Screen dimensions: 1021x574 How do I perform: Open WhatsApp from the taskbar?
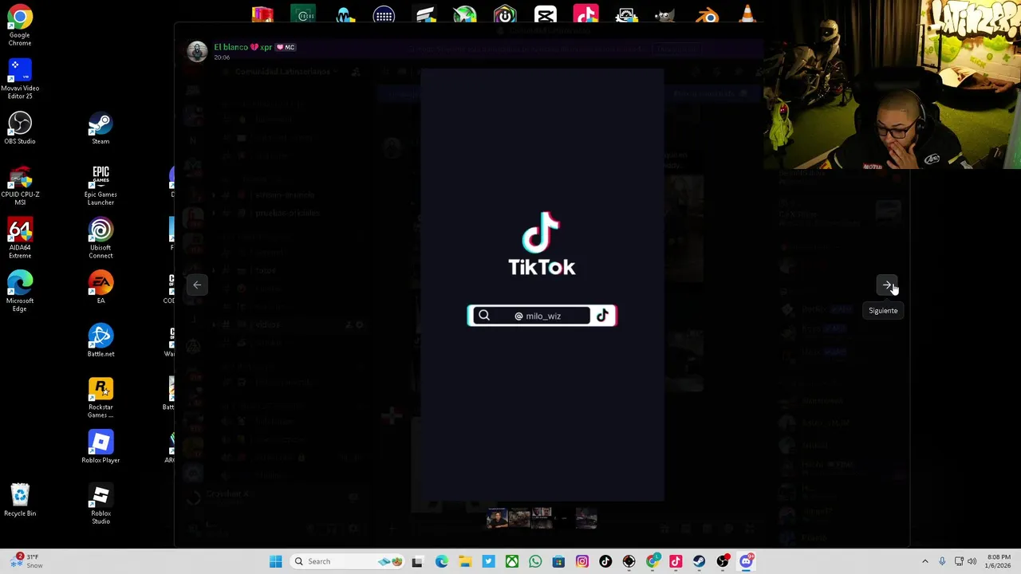tap(535, 561)
